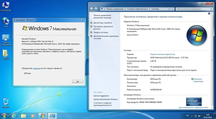
Task: Open the Windows Start orb
Action: pyautogui.click(x=4, y=116)
